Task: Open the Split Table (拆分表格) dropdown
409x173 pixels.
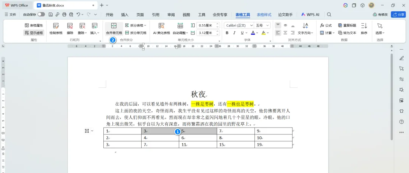Action: [136, 25]
